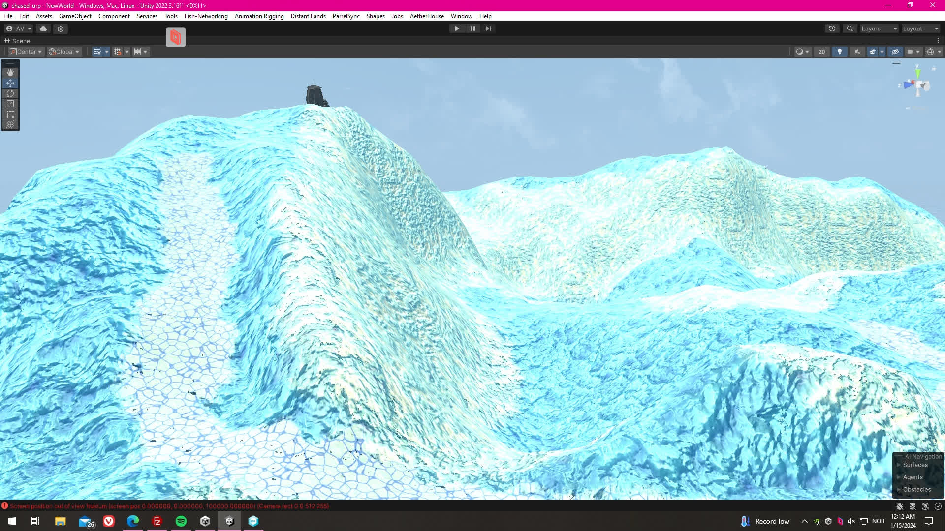The height and width of the screenshot is (531, 945).
Task: Toggle scene lighting lightbulb
Action: (840, 52)
